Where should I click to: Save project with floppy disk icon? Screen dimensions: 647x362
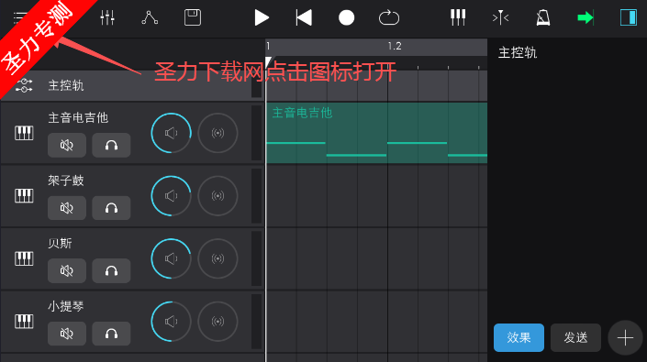pos(193,17)
